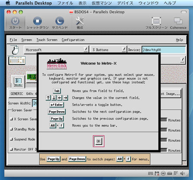
Task: Click the Start power icon in Parallels toolbar
Action: click(x=15, y=21)
